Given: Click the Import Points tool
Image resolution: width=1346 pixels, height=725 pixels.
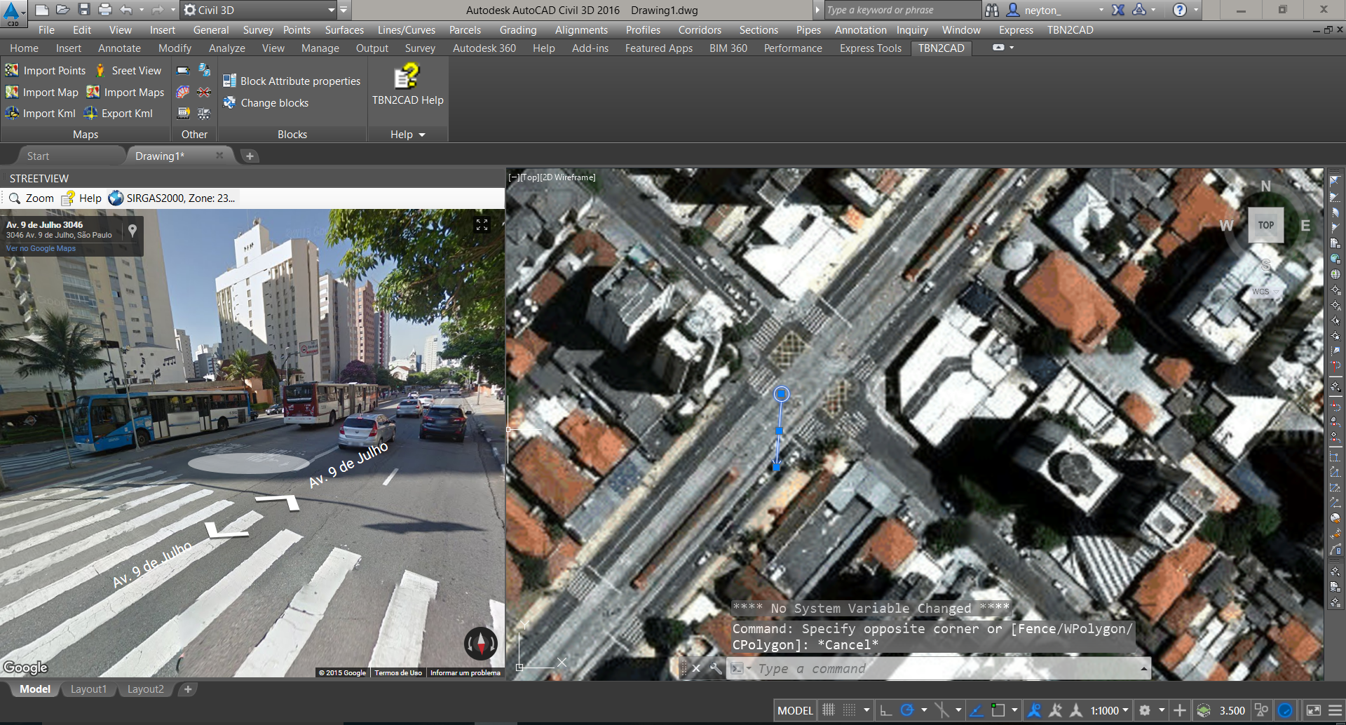Looking at the screenshot, I should pyautogui.click(x=46, y=71).
